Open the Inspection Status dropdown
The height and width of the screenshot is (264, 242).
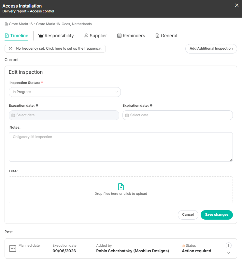click(x=65, y=92)
